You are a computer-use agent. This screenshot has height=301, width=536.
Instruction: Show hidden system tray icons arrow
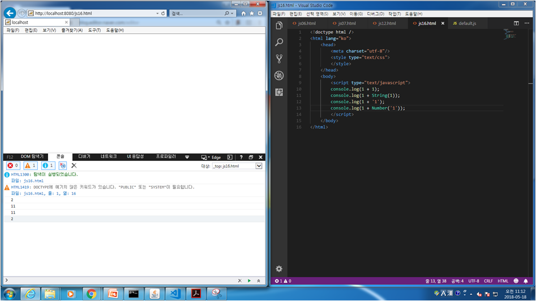click(471, 294)
